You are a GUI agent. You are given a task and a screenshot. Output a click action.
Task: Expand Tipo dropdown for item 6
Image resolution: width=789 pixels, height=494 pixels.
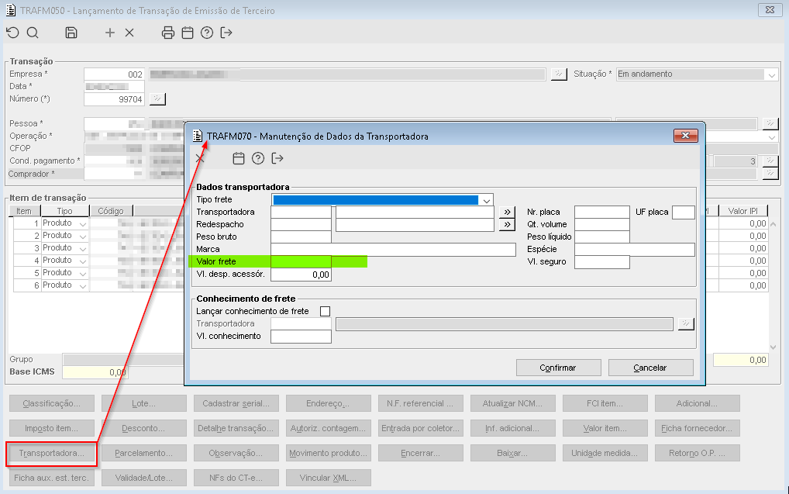(x=83, y=285)
